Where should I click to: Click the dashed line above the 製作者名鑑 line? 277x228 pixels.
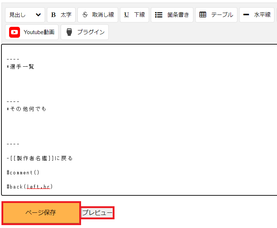[x=13, y=144]
